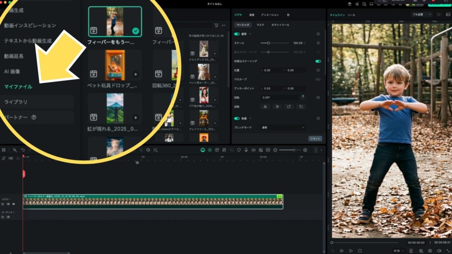Screen dimensions: 452x254
Task: Open the ブレンドモード dropdown
Action: pos(282,127)
